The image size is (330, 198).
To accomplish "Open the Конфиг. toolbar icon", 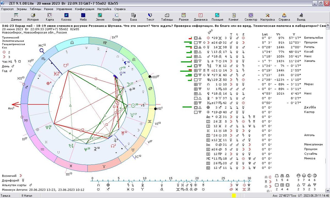I will (x=234, y=17).
